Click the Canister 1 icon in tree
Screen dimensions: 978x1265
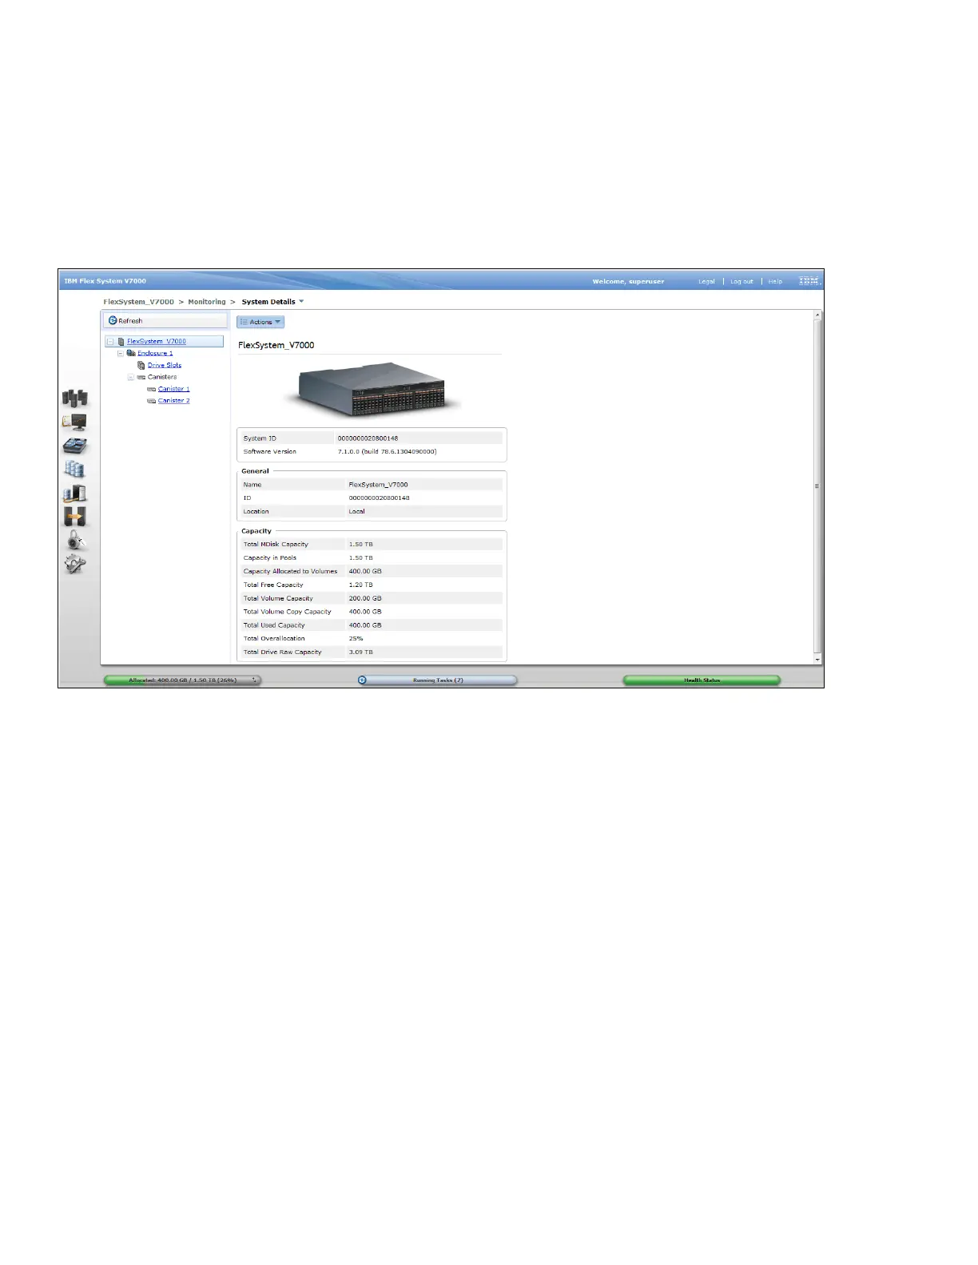point(152,389)
